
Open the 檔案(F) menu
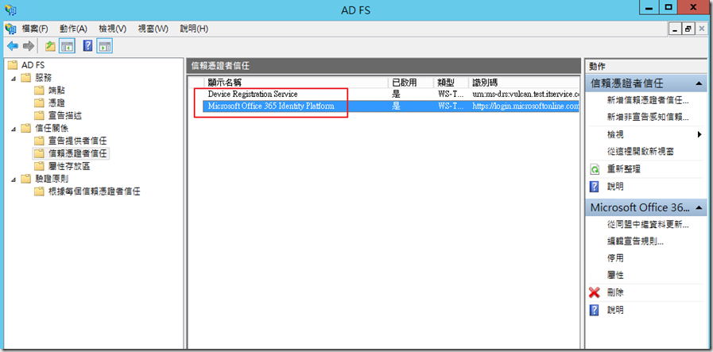point(33,29)
